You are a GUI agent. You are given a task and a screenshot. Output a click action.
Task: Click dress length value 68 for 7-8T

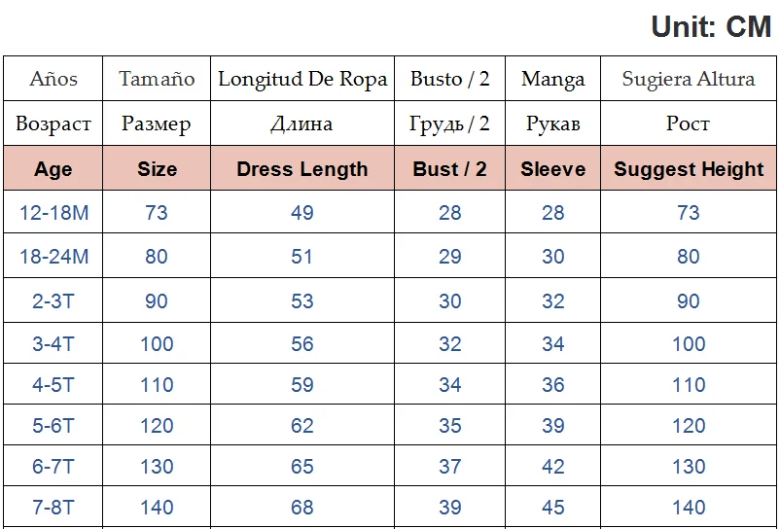coord(302,508)
